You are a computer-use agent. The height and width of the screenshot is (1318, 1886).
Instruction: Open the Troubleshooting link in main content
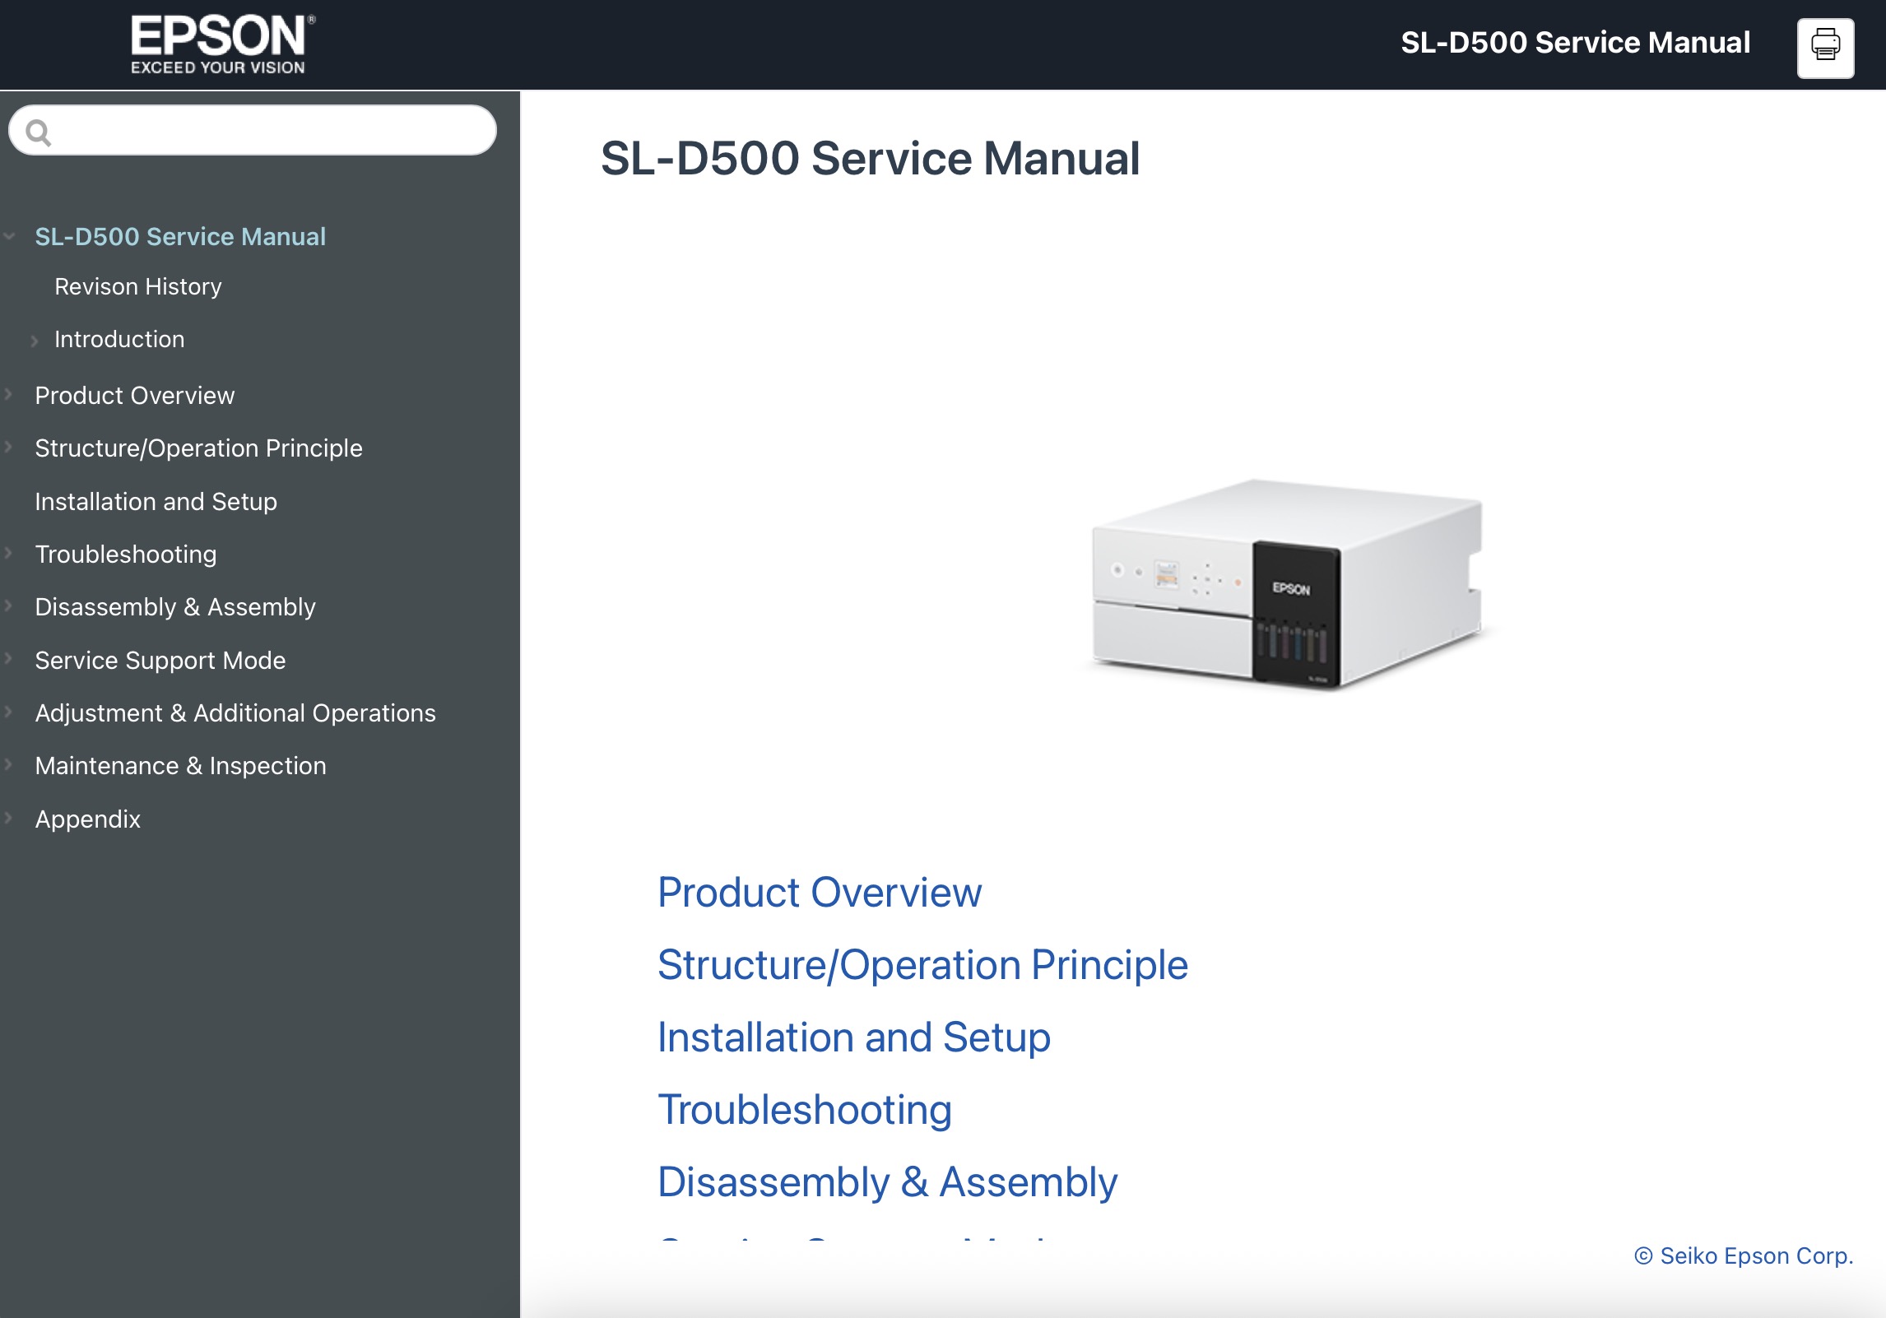point(804,1109)
